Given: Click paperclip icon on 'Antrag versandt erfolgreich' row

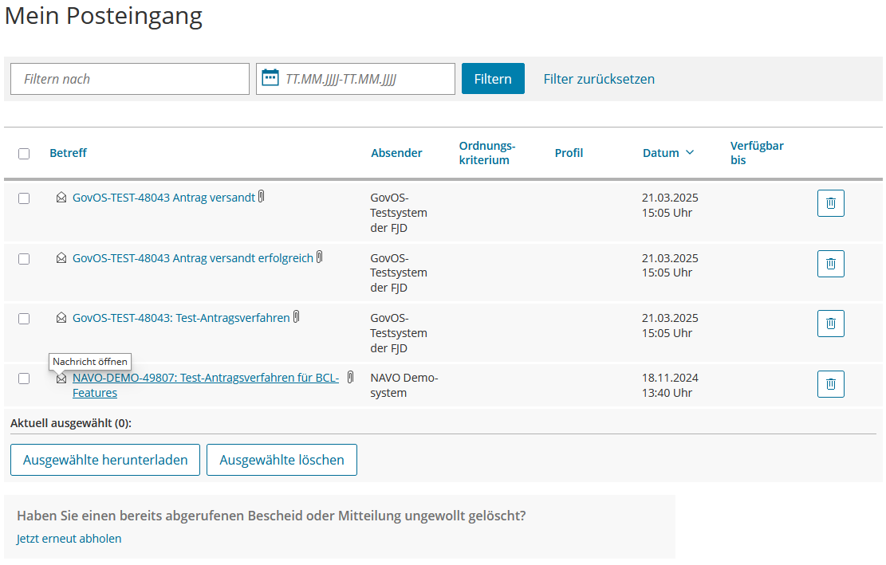Looking at the screenshot, I should 320,257.
